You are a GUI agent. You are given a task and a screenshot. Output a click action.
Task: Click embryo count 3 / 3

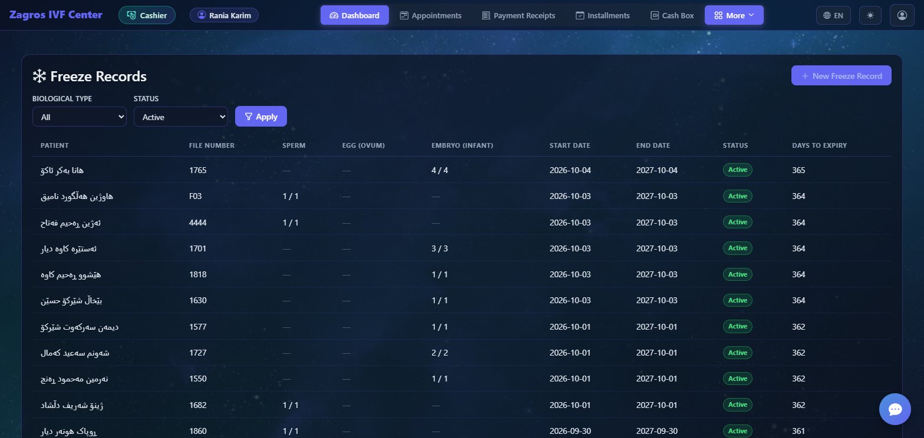(x=440, y=248)
